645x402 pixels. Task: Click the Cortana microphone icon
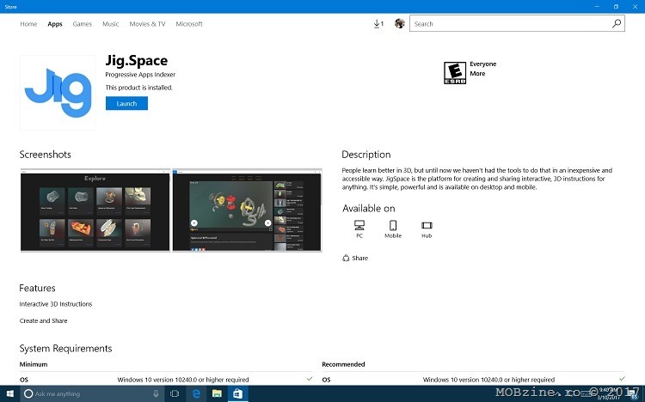click(156, 393)
